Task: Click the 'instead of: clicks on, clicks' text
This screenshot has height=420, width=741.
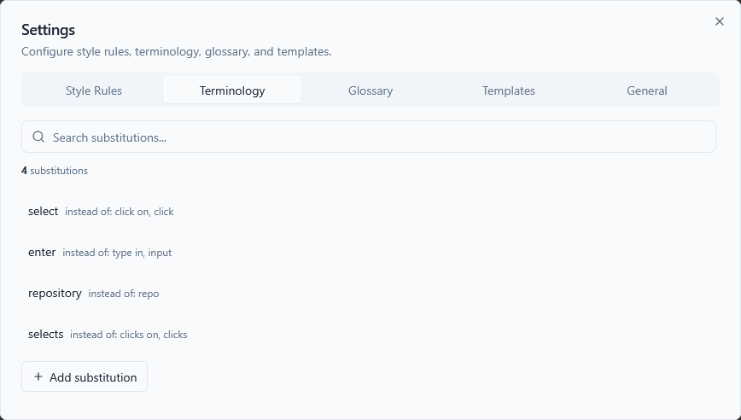Action: point(129,335)
